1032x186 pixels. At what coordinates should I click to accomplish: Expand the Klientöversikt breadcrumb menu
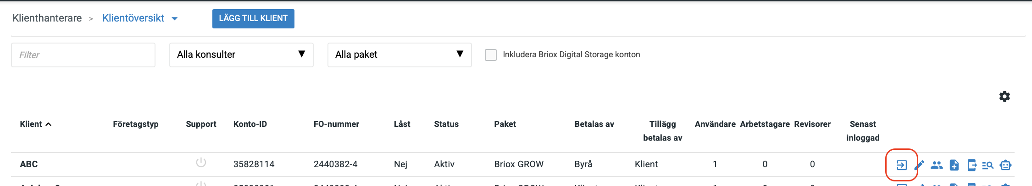point(174,19)
